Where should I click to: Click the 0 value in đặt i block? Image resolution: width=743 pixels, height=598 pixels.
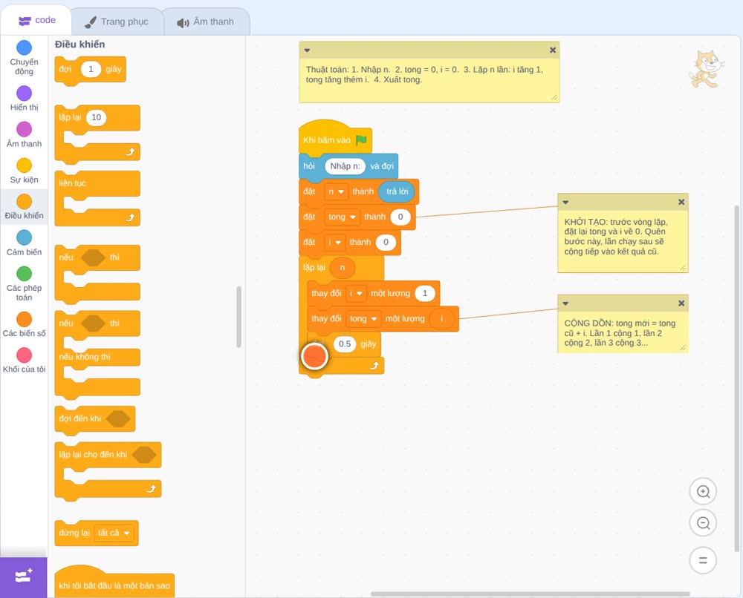coord(386,242)
